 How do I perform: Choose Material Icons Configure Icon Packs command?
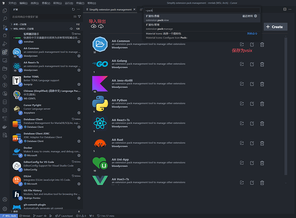(202, 36)
